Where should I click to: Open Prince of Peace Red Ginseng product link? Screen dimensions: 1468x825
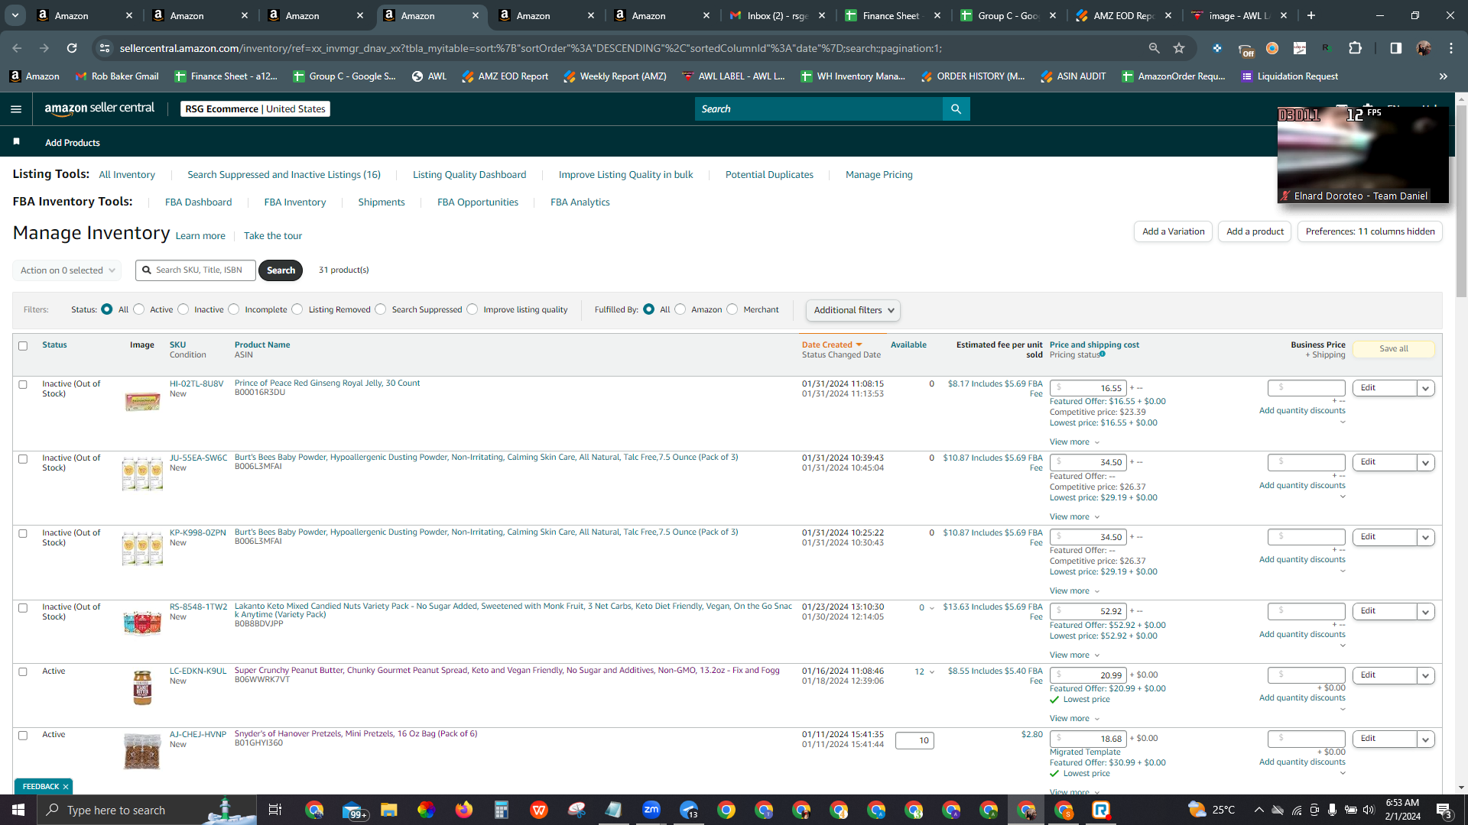point(327,383)
